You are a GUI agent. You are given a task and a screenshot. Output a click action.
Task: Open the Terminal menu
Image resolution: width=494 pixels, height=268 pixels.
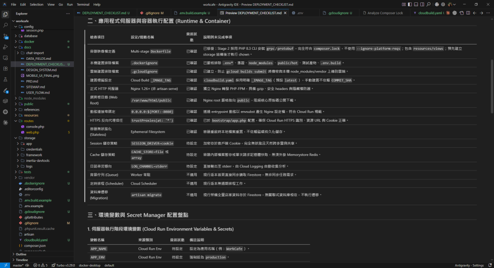coord(83,4)
